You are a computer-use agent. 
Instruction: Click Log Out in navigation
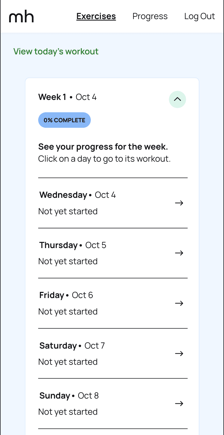[200, 16]
